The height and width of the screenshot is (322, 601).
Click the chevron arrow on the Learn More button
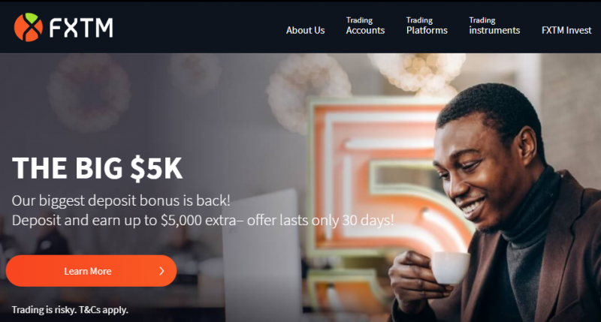pyautogui.click(x=162, y=271)
